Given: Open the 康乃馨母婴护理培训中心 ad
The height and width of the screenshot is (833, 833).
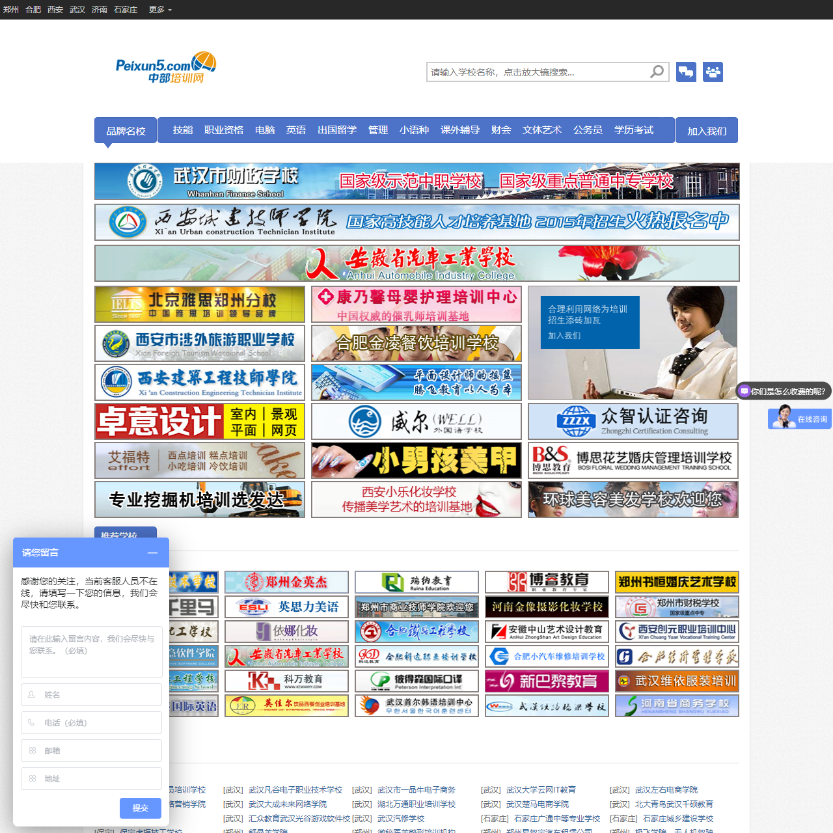Looking at the screenshot, I should click(416, 304).
